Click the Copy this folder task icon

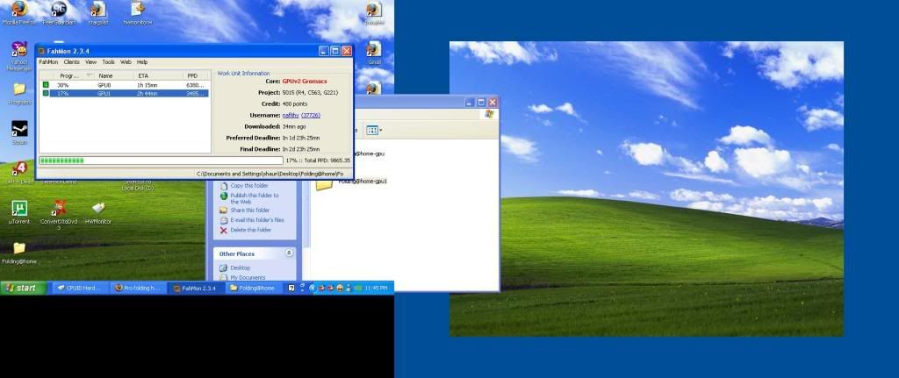224,186
